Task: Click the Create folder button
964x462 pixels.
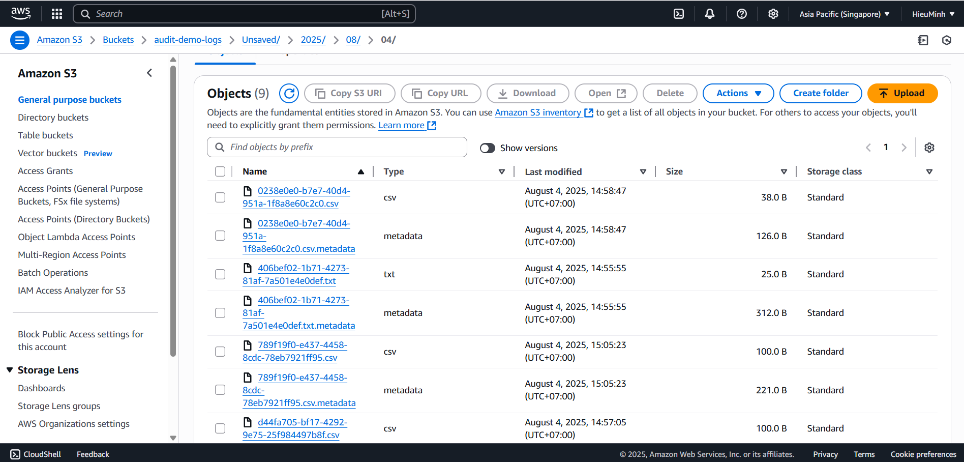Action: coord(821,93)
